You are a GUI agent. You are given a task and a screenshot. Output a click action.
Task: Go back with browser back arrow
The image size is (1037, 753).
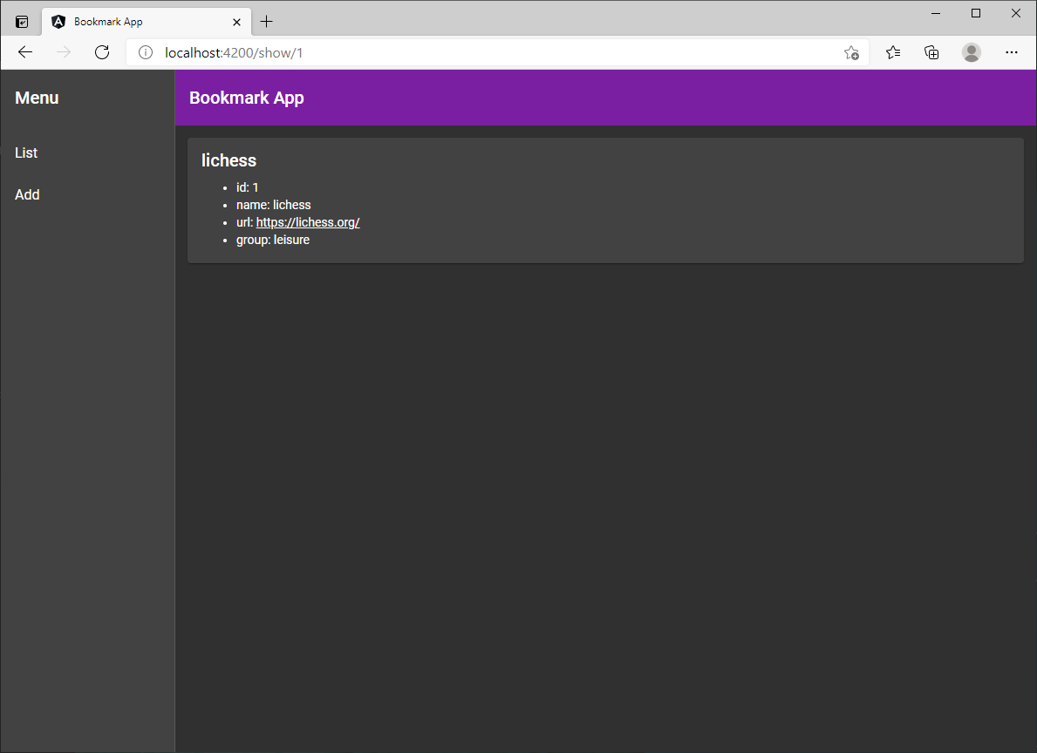25,52
